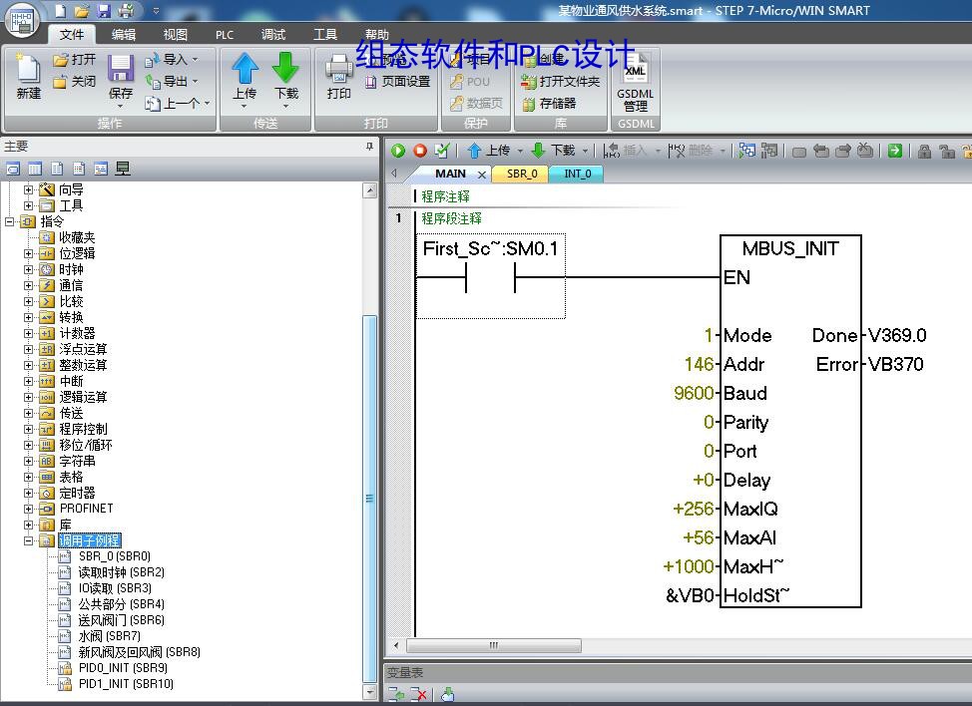Click red STOP button in editor toolbar
Screen dimensions: 972x706
[x=420, y=151]
